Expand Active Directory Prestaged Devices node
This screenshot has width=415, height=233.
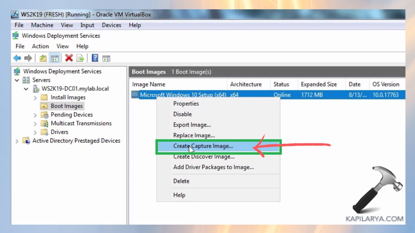(17, 141)
